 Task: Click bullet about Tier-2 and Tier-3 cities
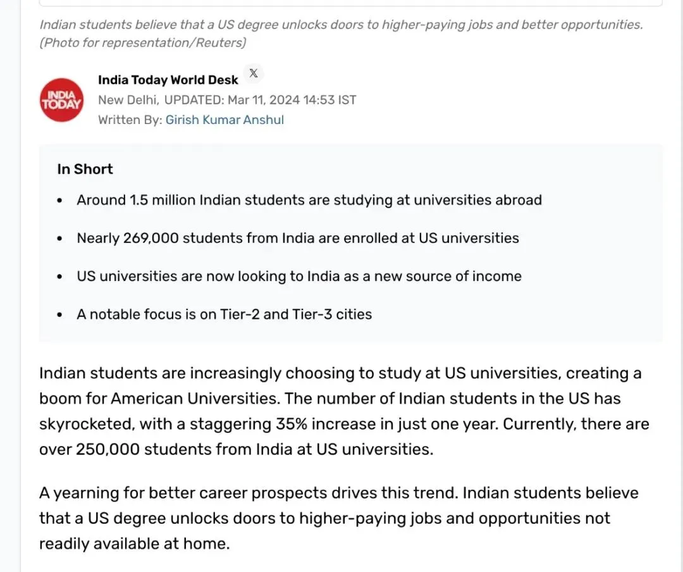[x=225, y=314]
